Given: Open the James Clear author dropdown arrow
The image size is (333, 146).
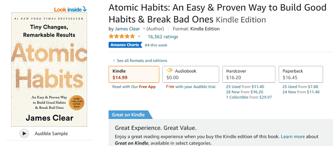Looking at the screenshot, I should click(144, 29).
